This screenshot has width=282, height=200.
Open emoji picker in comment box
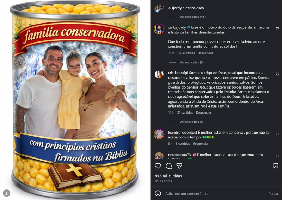pyautogui.click(x=158, y=193)
